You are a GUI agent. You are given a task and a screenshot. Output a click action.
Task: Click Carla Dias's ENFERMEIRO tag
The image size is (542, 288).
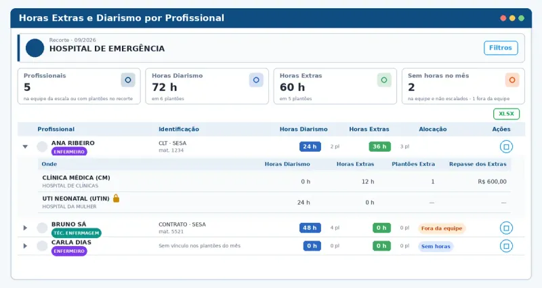click(x=69, y=251)
